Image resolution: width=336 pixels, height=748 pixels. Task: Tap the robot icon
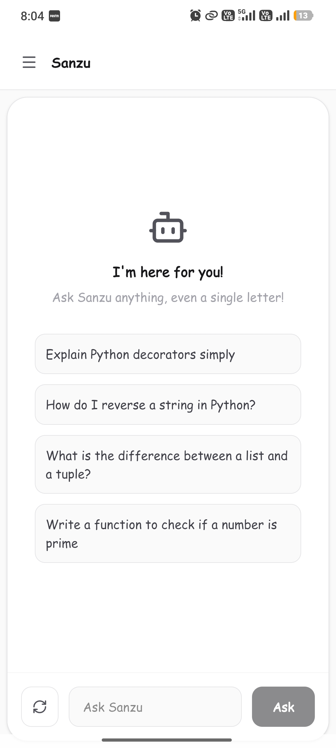(x=168, y=227)
